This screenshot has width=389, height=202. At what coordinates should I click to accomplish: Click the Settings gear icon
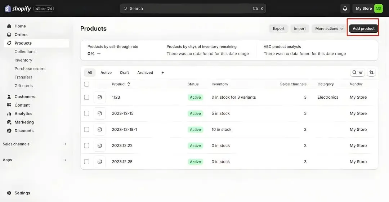click(9, 193)
